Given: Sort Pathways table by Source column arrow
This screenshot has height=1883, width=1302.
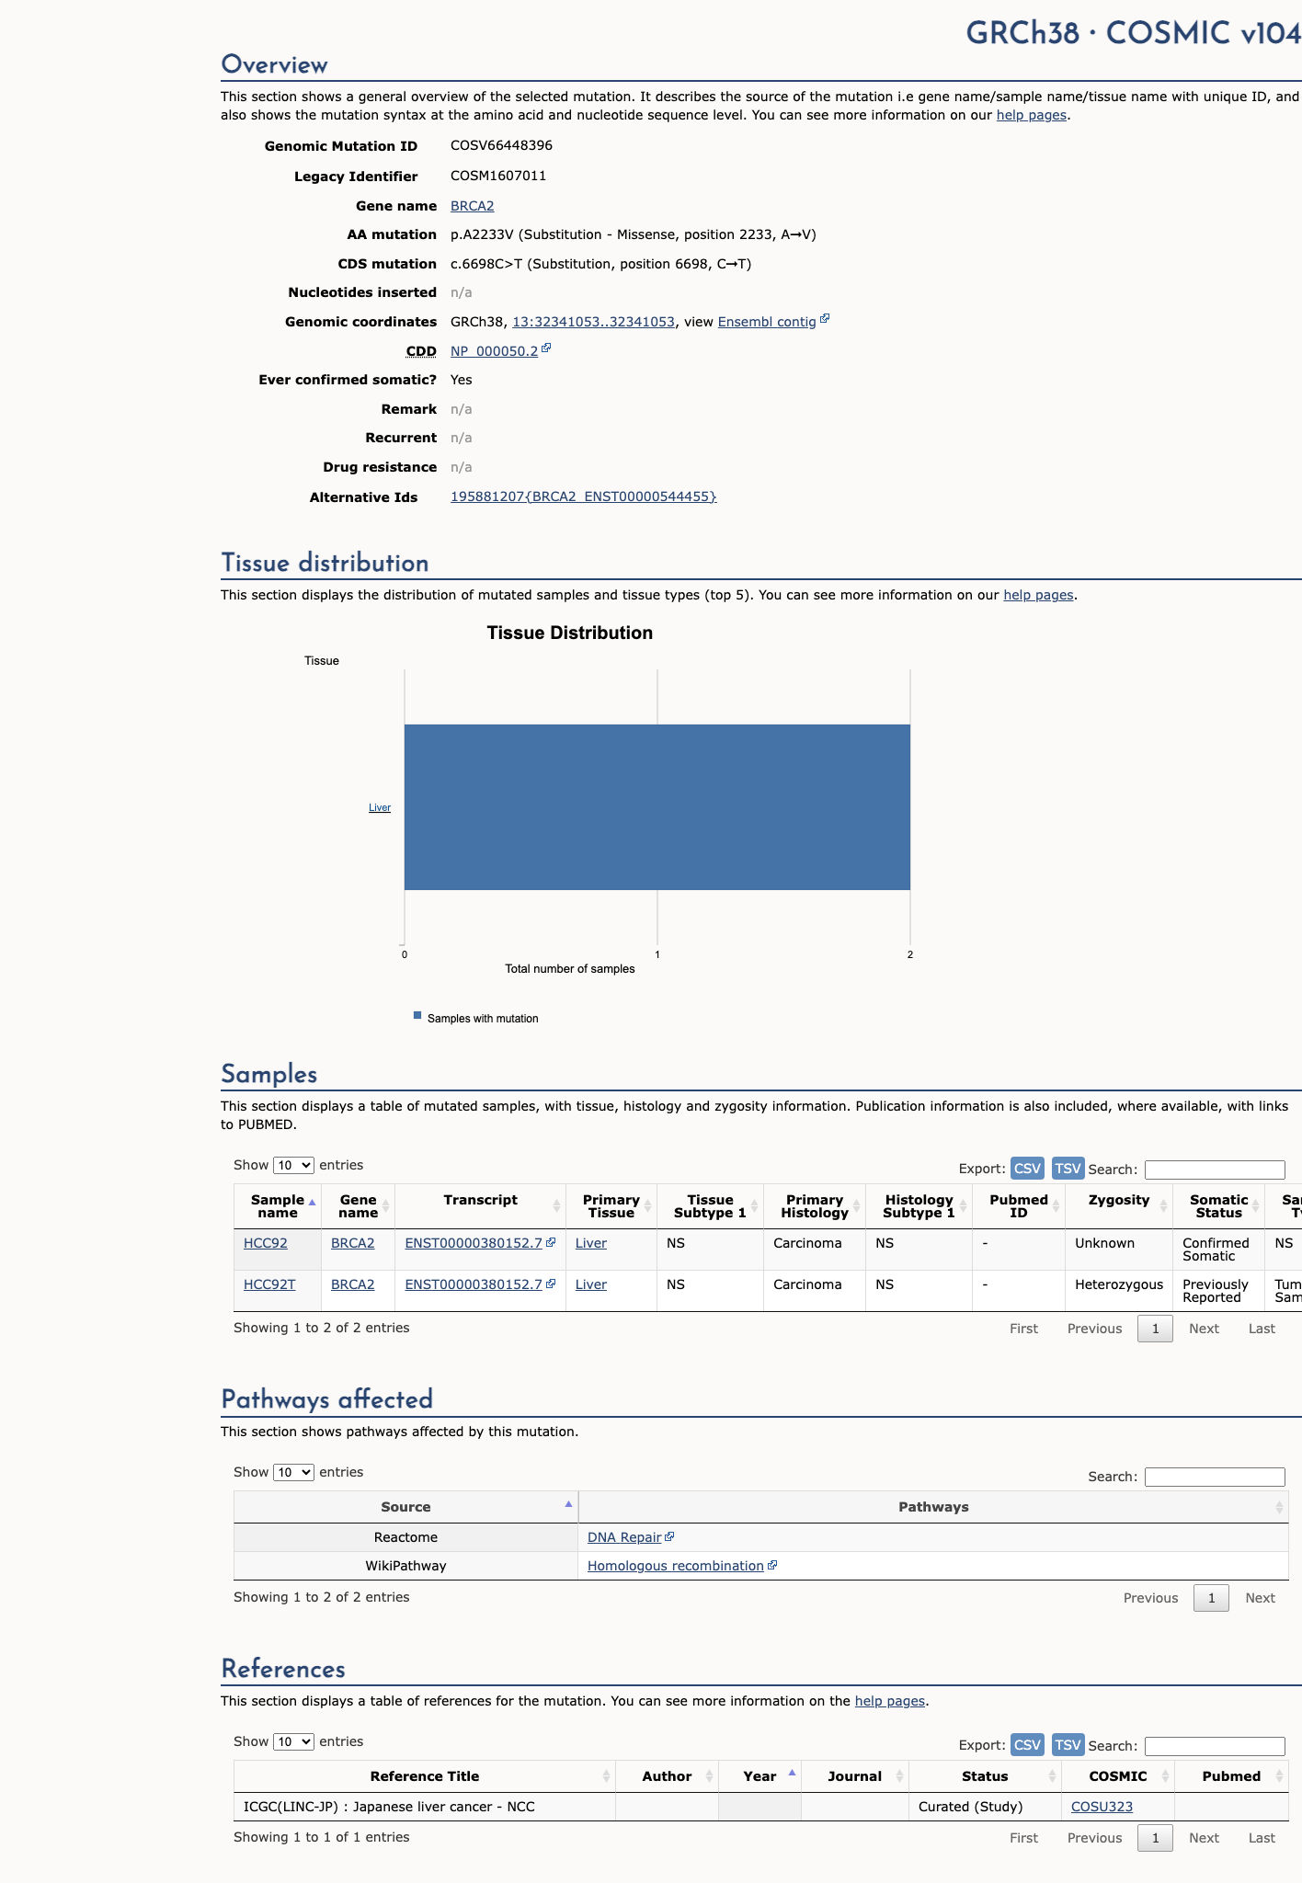Looking at the screenshot, I should tap(568, 1504).
